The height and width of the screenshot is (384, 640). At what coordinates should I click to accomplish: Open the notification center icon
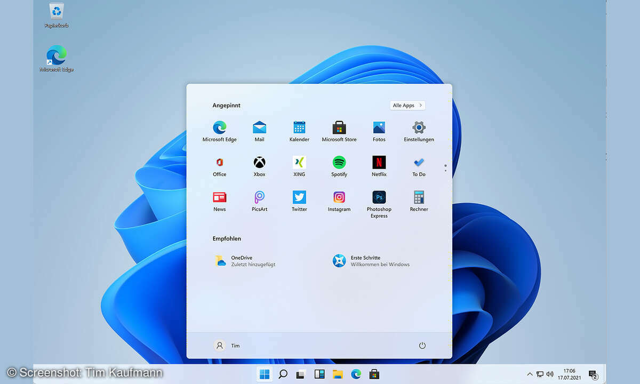pos(593,374)
